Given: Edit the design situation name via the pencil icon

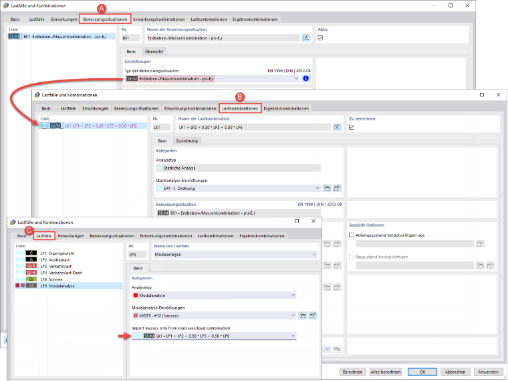Looking at the screenshot, I should pyautogui.click(x=305, y=38).
